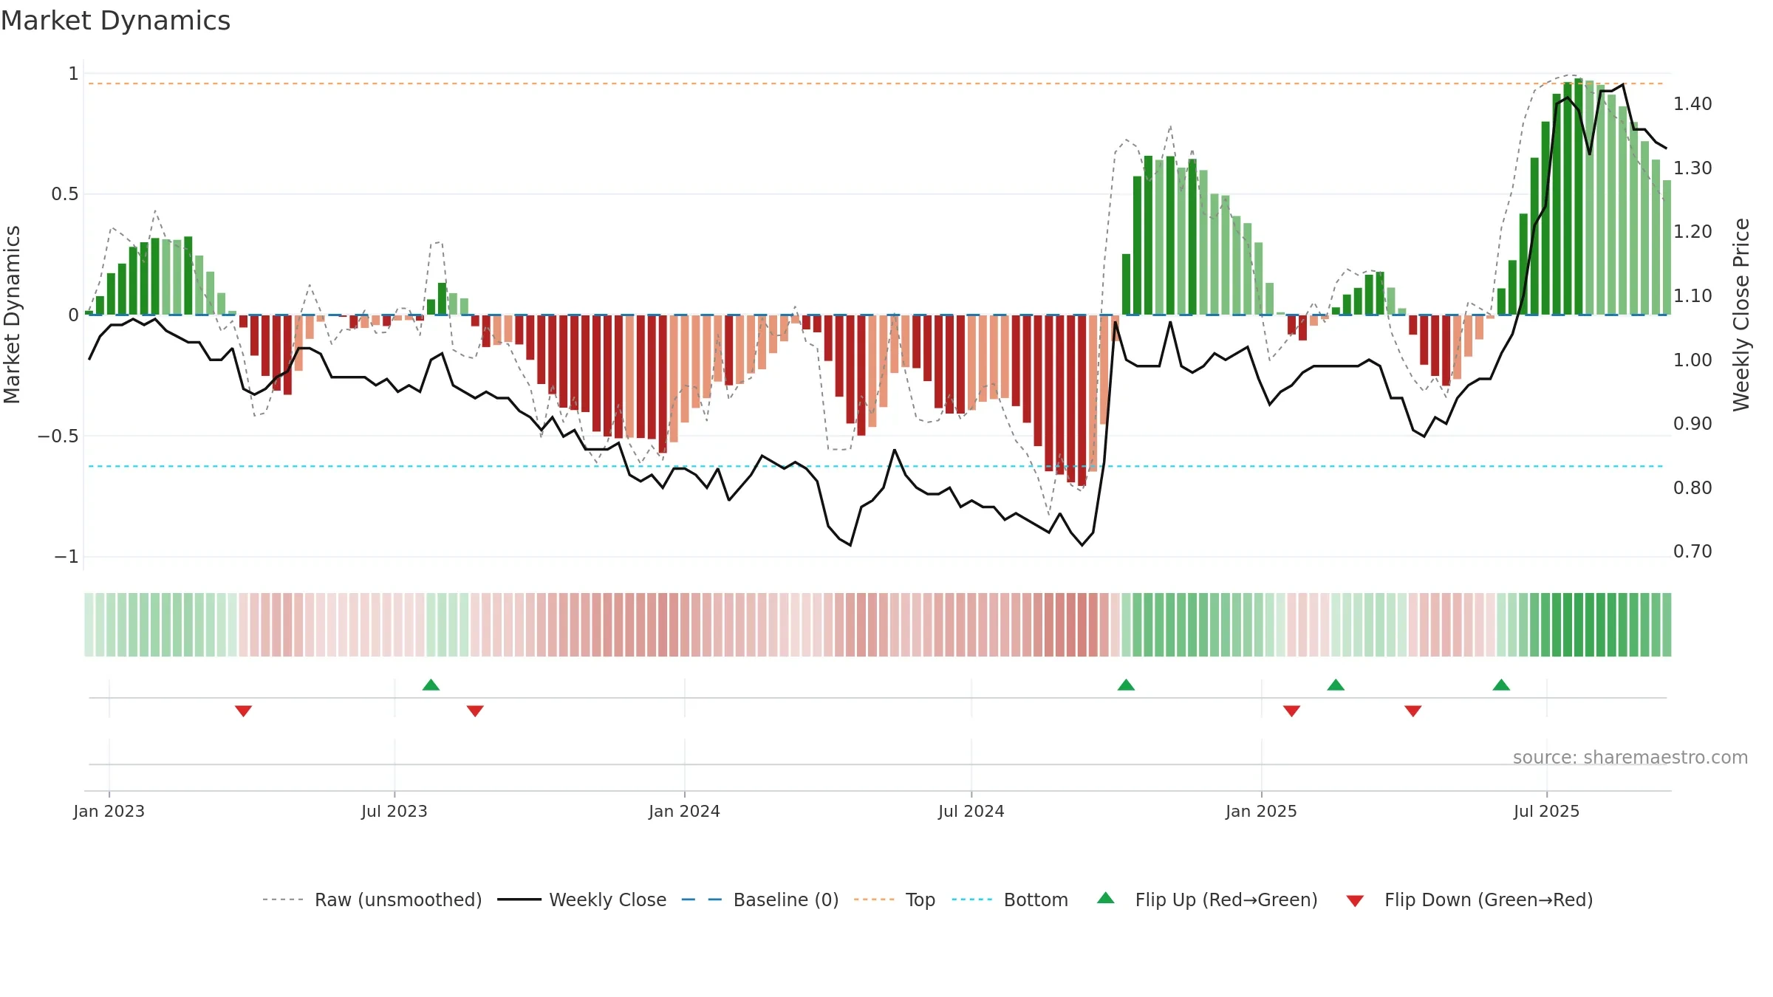Image resolution: width=1773 pixels, height=997 pixels.
Task: Select the flip-up marker in February 2025
Action: tap(1336, 685)
